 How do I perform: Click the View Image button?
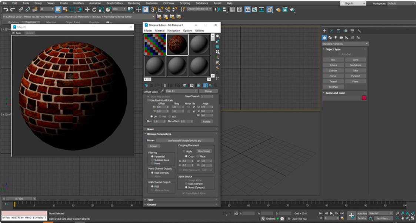[204, 151]
